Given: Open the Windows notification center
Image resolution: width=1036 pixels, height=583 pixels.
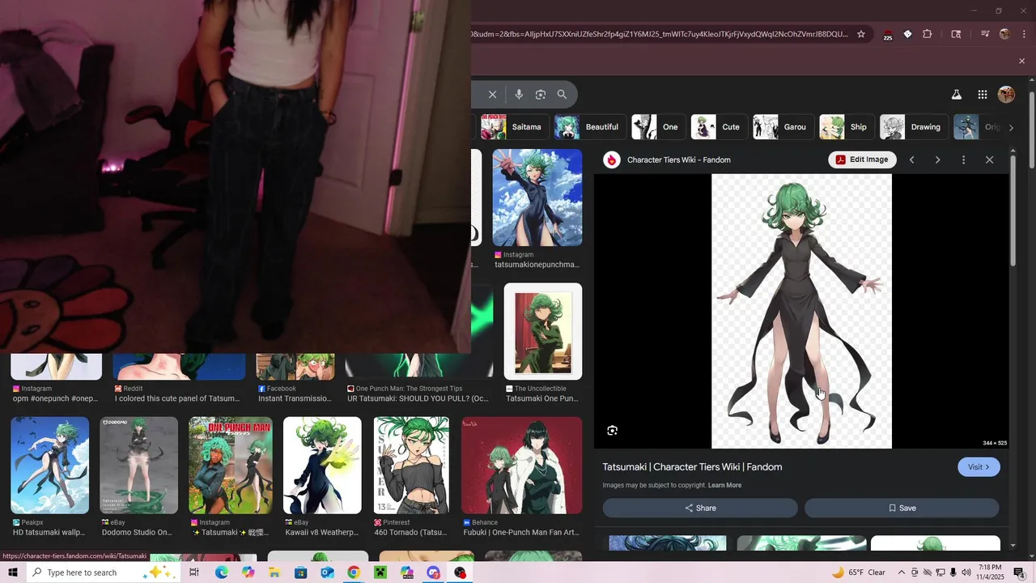Looking at the screenshot, I should point(1019,572).
